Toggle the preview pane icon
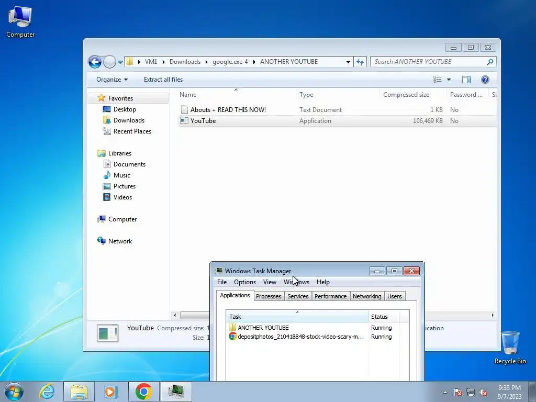 click(466, 80)
